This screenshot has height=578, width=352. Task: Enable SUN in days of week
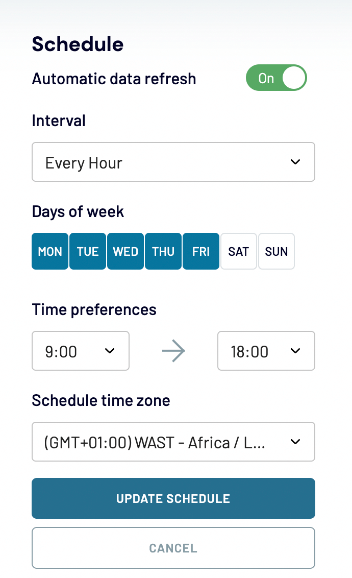(276, 251)
